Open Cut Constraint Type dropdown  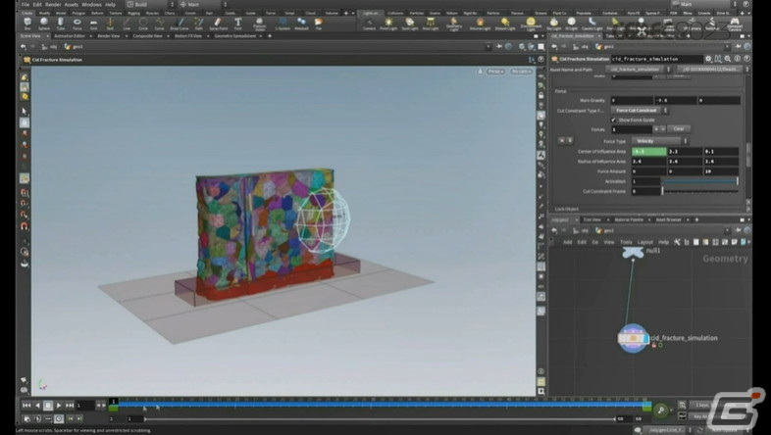[640, 111]
